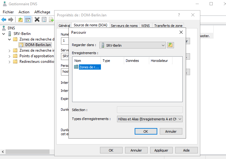226x159 pixels.
Task: Click the Forward arrow toolbar icon
Action: (11, 19)
